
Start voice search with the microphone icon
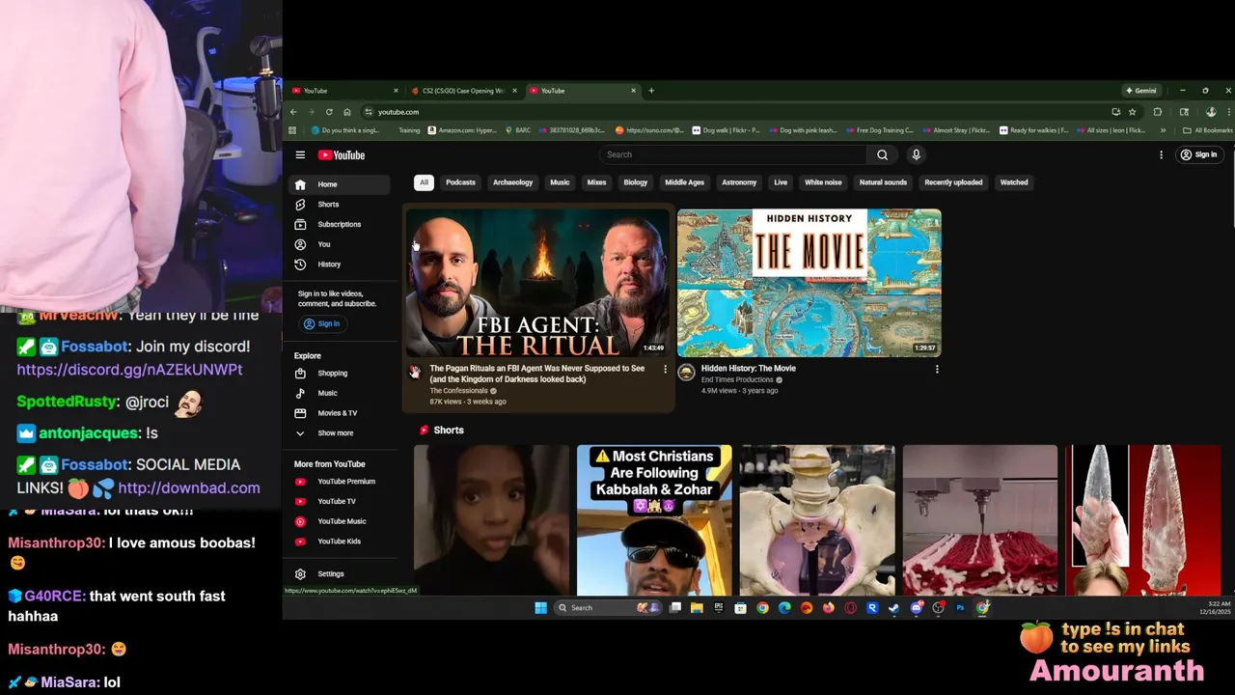pos(916,154)
